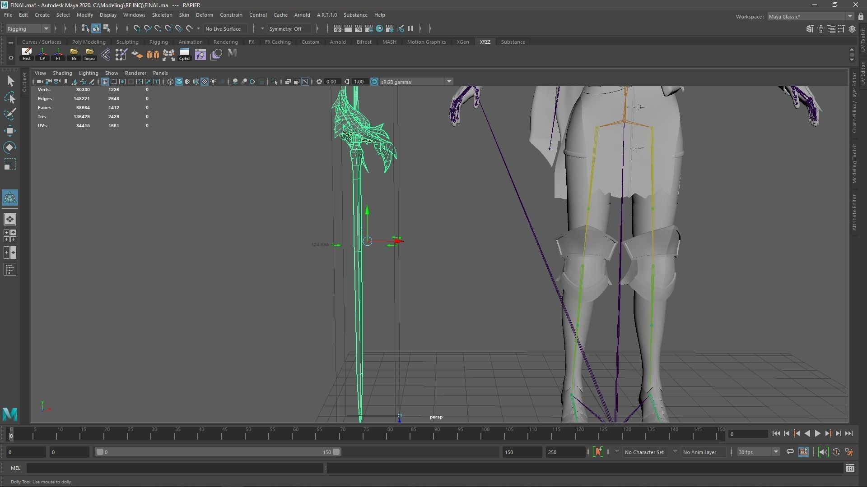Select by component type mode icon
This screenshot has width=867, height=487.
coord(107,29)
